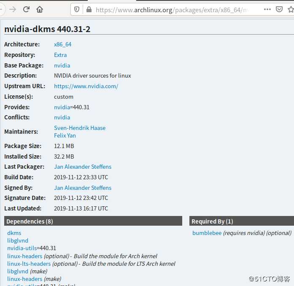Open the Extra repository link

point(60,55)
